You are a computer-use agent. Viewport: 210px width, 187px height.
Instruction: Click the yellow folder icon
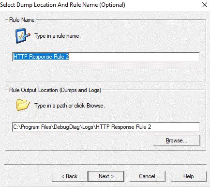(23, 105)
